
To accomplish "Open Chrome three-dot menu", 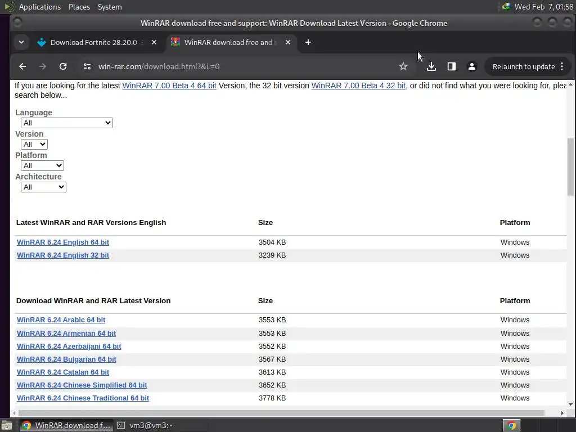I will click(x=562, y=66).
